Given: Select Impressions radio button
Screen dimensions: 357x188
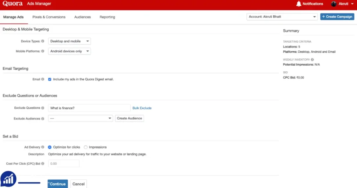Looking at the screenshot, I should pyautogui.click(x=86, y=147).
